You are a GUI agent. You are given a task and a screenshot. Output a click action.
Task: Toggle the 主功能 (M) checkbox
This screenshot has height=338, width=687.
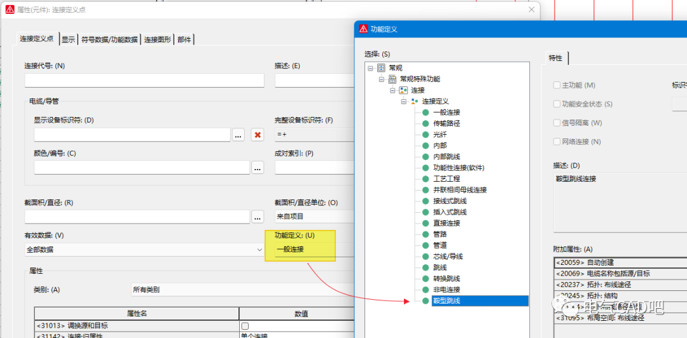[557, 85]
